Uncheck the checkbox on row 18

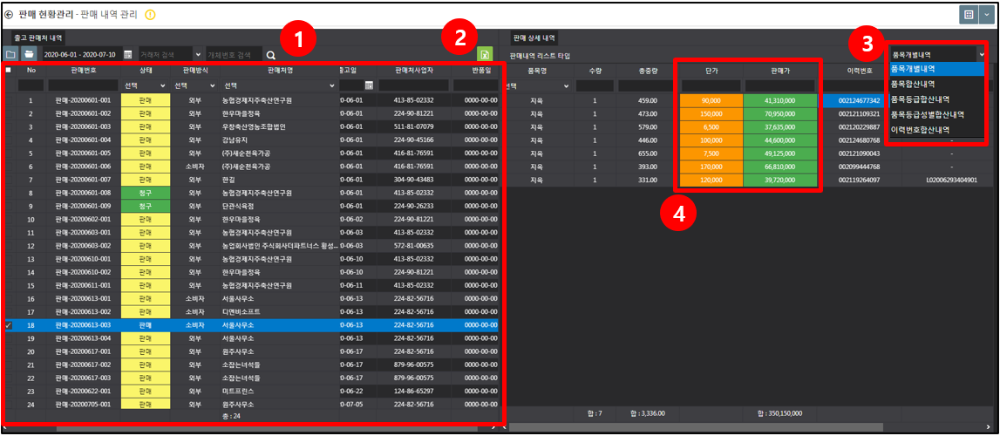pos(9,325)
